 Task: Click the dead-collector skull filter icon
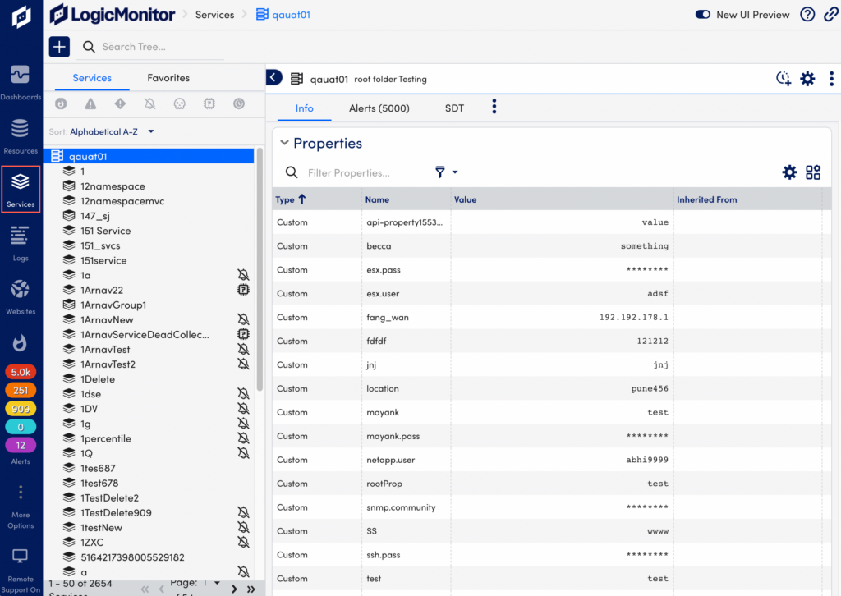(180, 103)
